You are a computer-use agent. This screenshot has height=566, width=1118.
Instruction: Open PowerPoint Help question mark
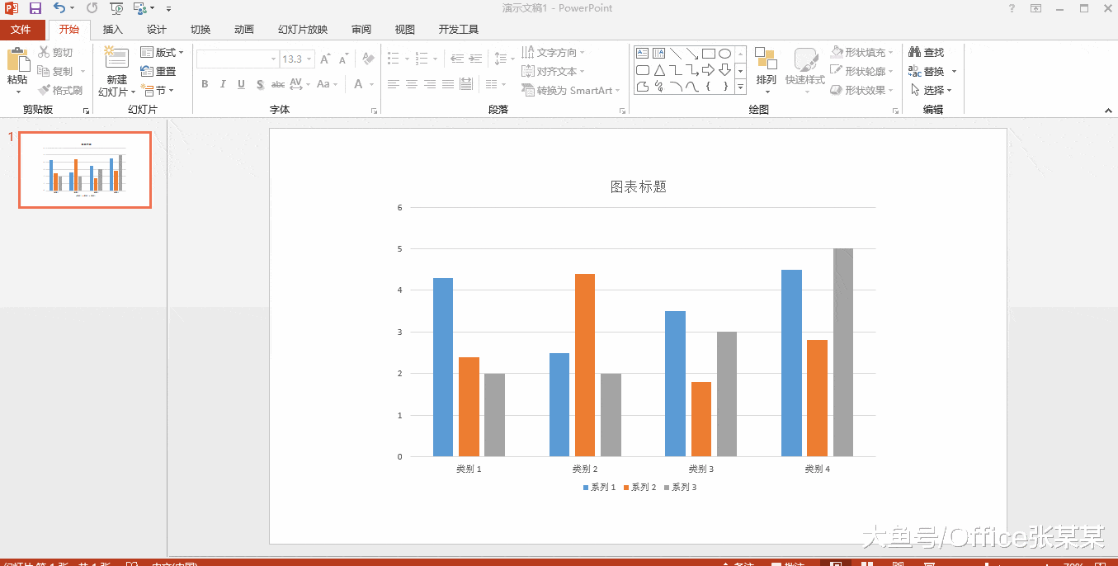[1012, 8]
